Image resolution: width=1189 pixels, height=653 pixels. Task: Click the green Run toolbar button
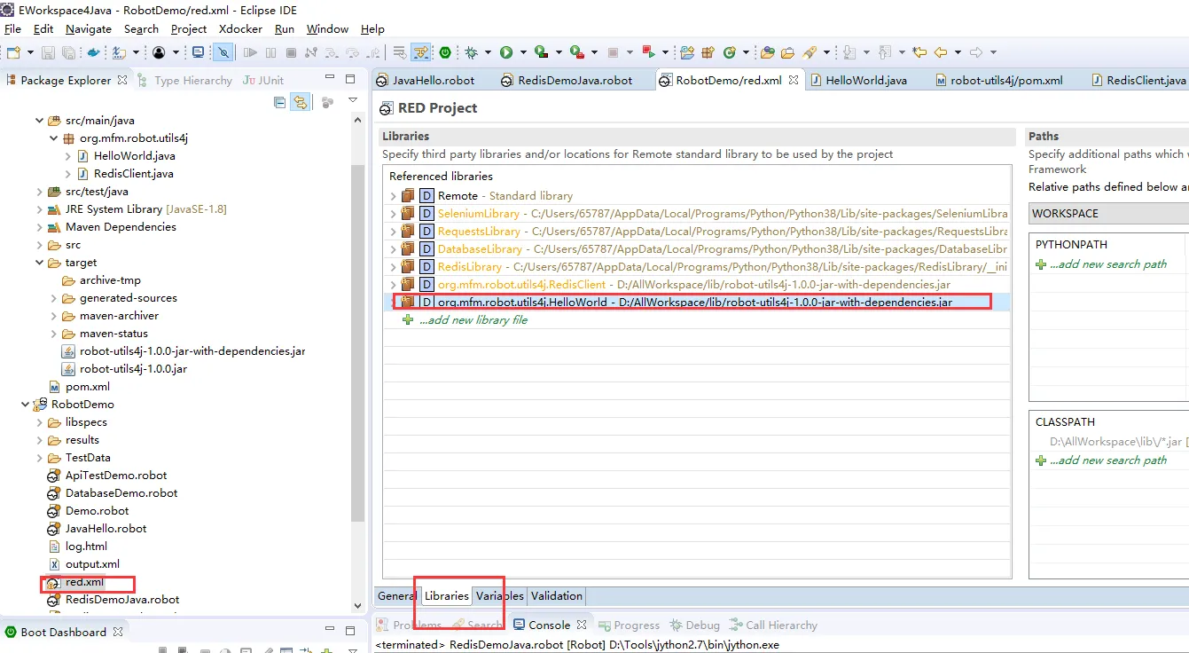(505, 52)
